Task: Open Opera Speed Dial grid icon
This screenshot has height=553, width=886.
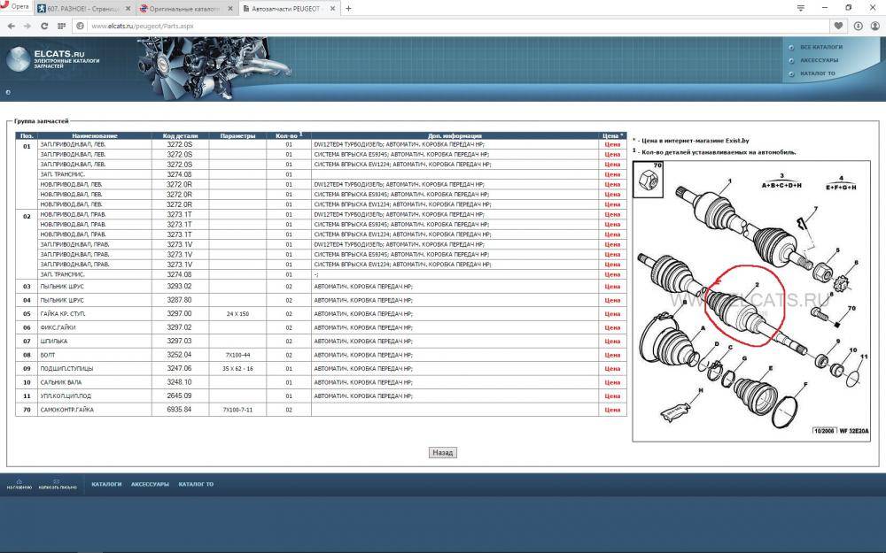Action: tap(64, 26)
